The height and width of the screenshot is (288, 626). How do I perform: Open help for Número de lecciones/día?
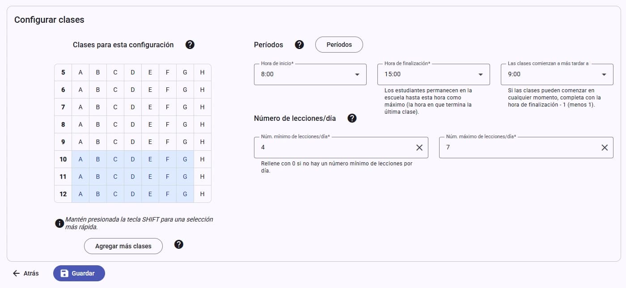point(352,118)
